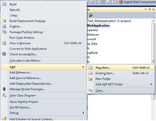156x121 pixels.
Task: Click the Build icon in context menu
Action: click(x=4, y=4)
